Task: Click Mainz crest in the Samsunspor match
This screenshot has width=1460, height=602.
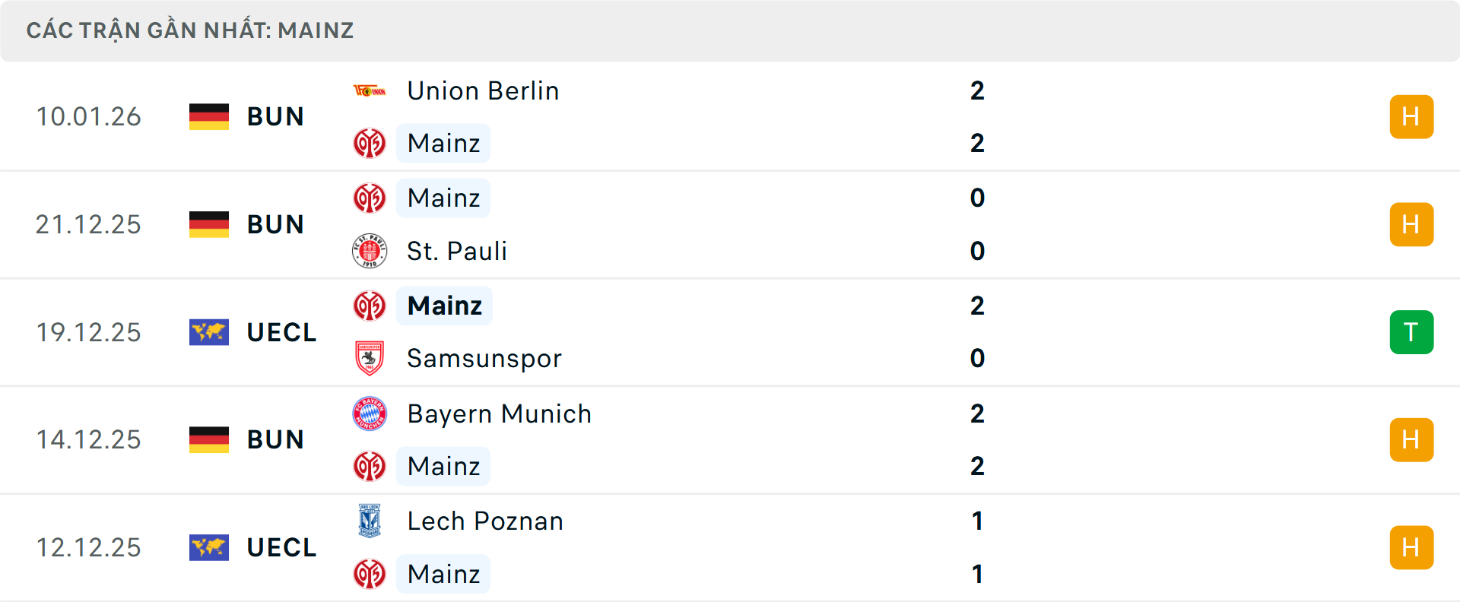Action: (x=370, y=306)
